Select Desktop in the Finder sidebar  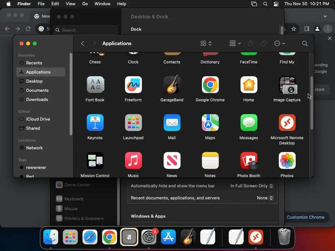[x=41, y=81]
